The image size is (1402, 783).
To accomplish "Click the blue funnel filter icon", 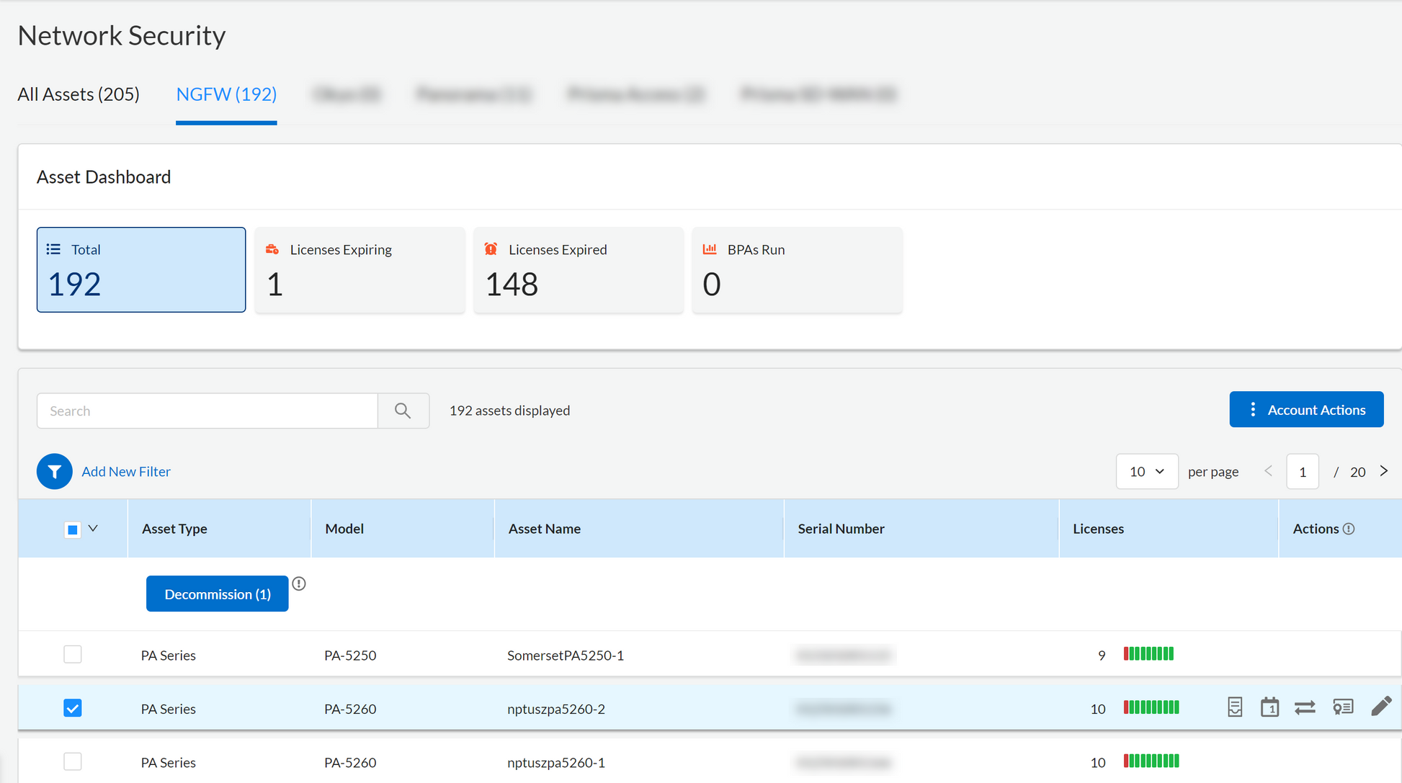I will pos(54,471).
